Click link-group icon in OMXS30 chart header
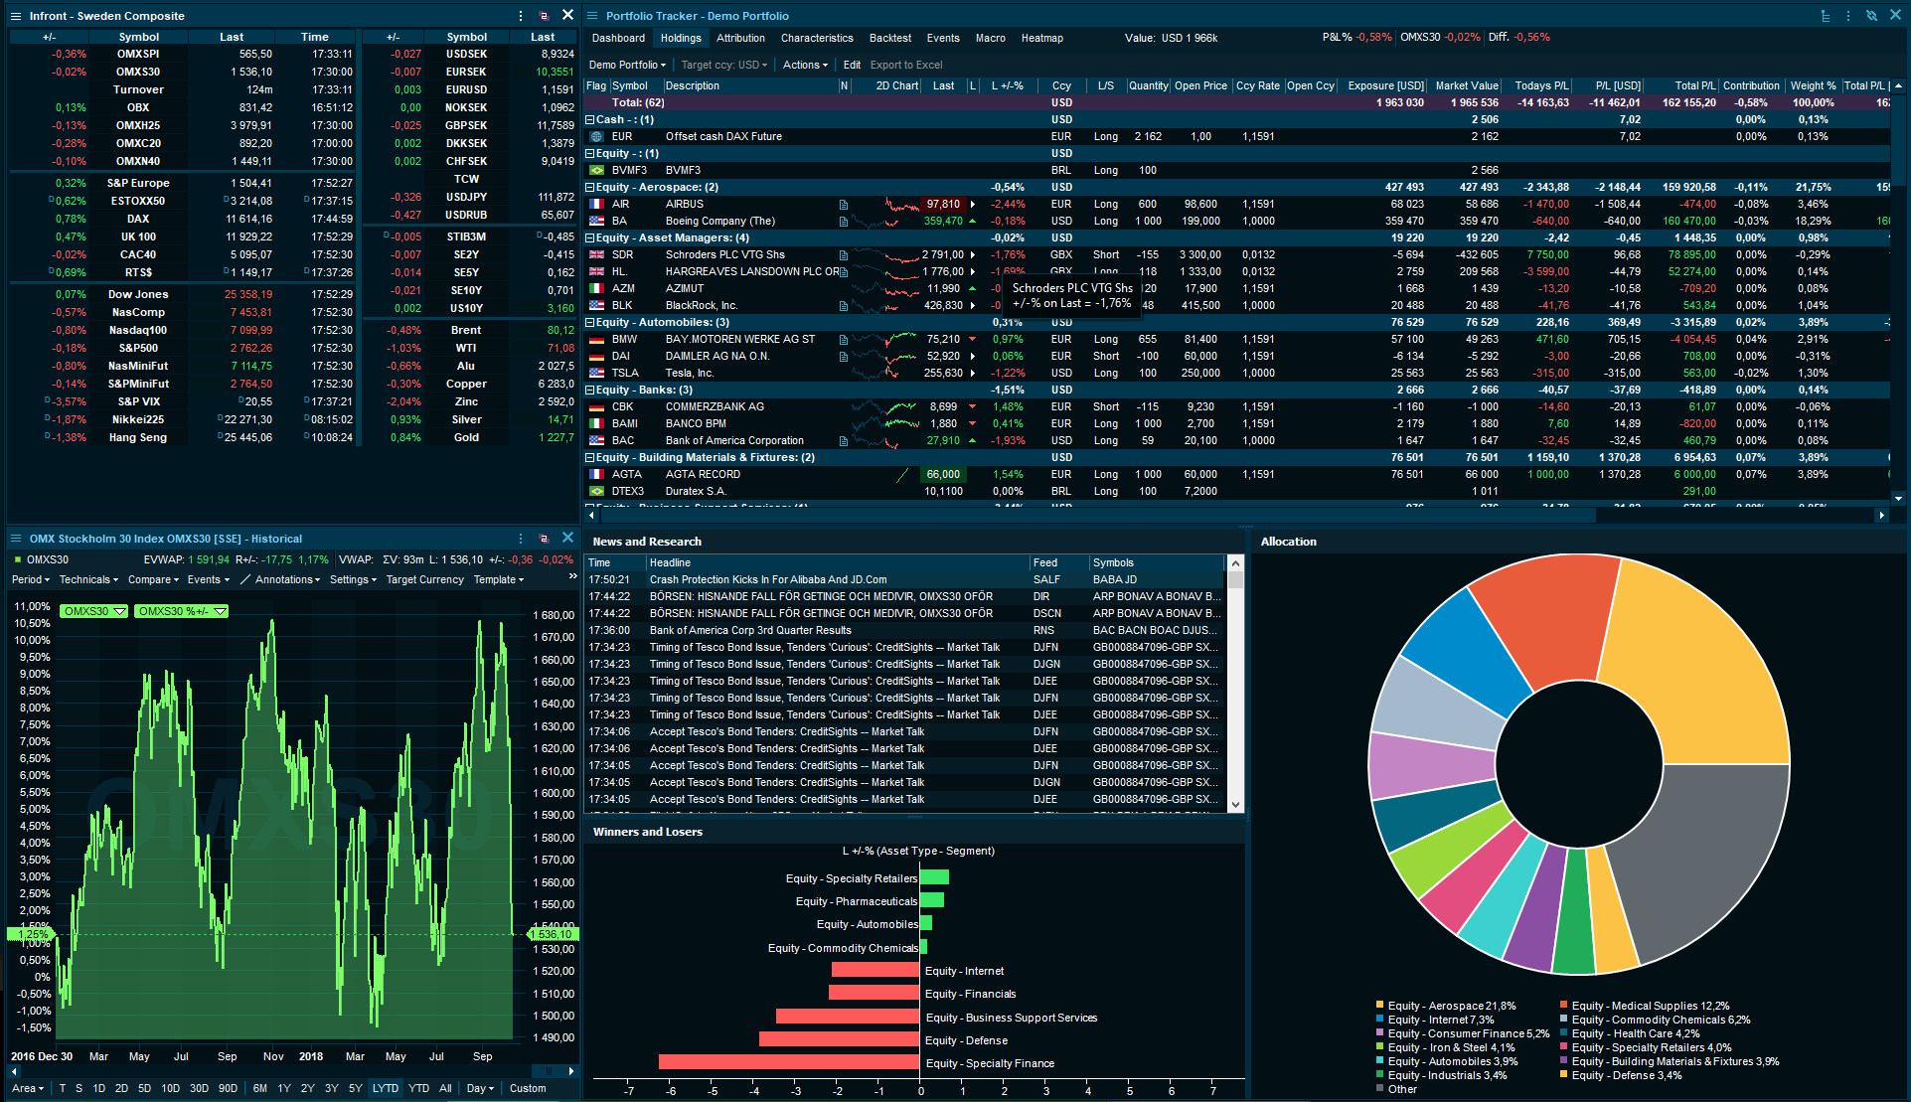This screenshot has width=1911, height=1102. point(544,539)
